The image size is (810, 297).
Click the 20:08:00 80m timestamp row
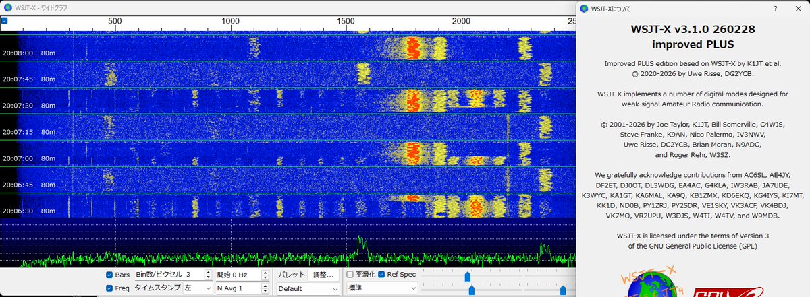29,53
